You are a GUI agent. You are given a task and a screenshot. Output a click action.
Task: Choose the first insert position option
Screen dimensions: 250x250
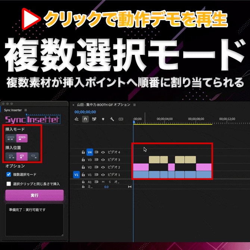11,156
